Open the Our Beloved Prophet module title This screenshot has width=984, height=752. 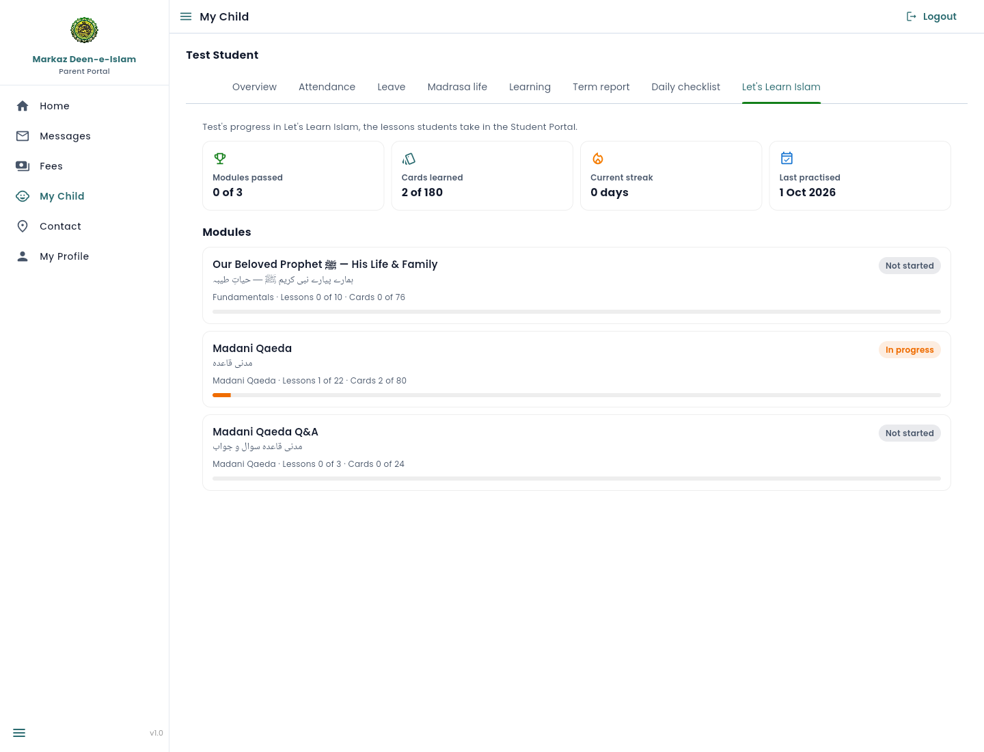pos(325,265)
